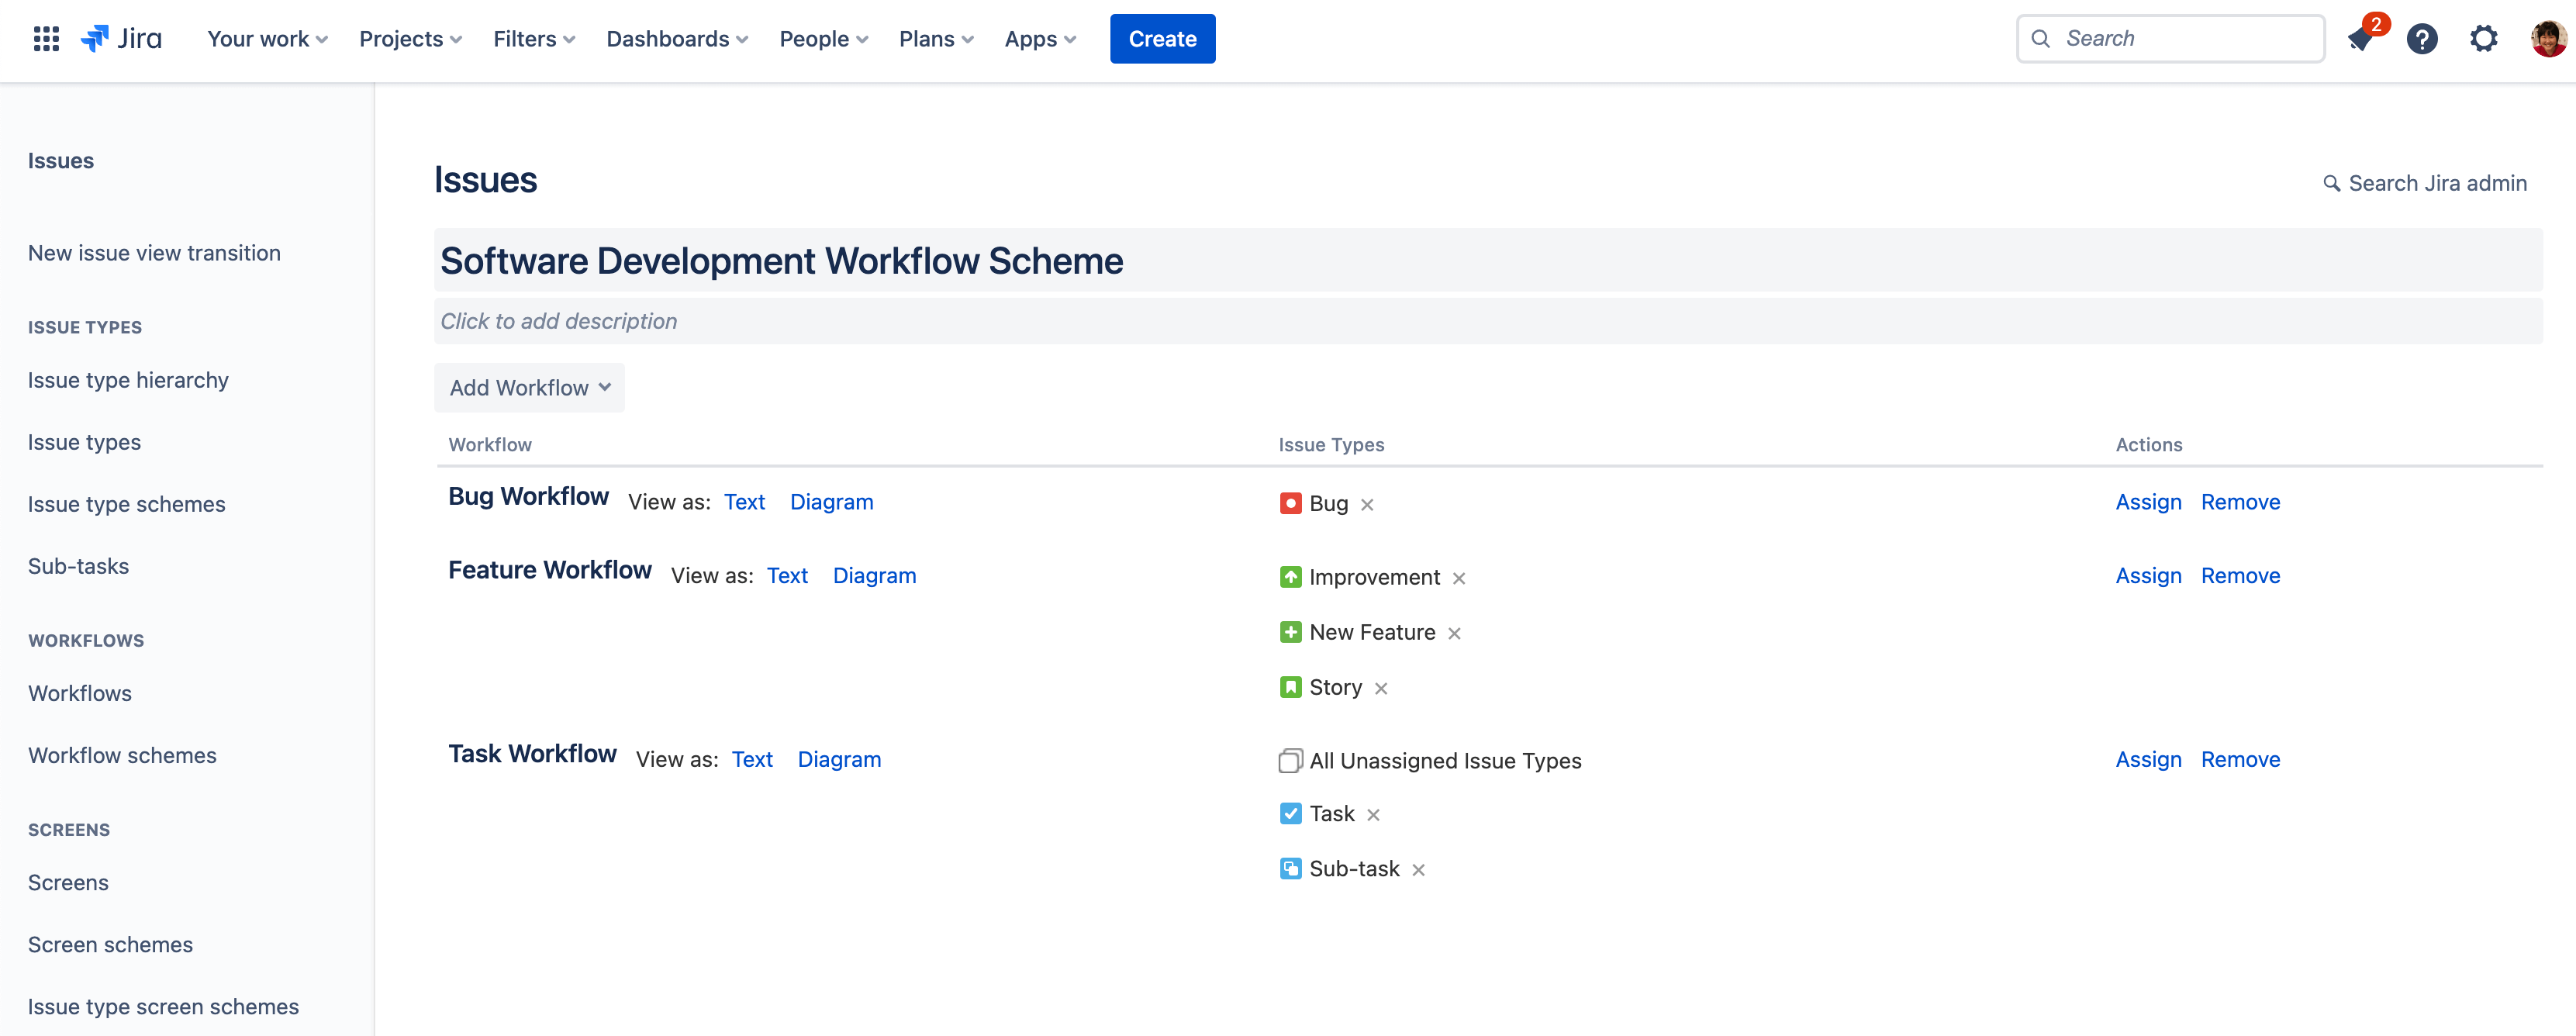This screenshot has height=1036, width=2576.
Task: Remove Bug from Bug Workflow
Action: click(x=1369, y=502)
